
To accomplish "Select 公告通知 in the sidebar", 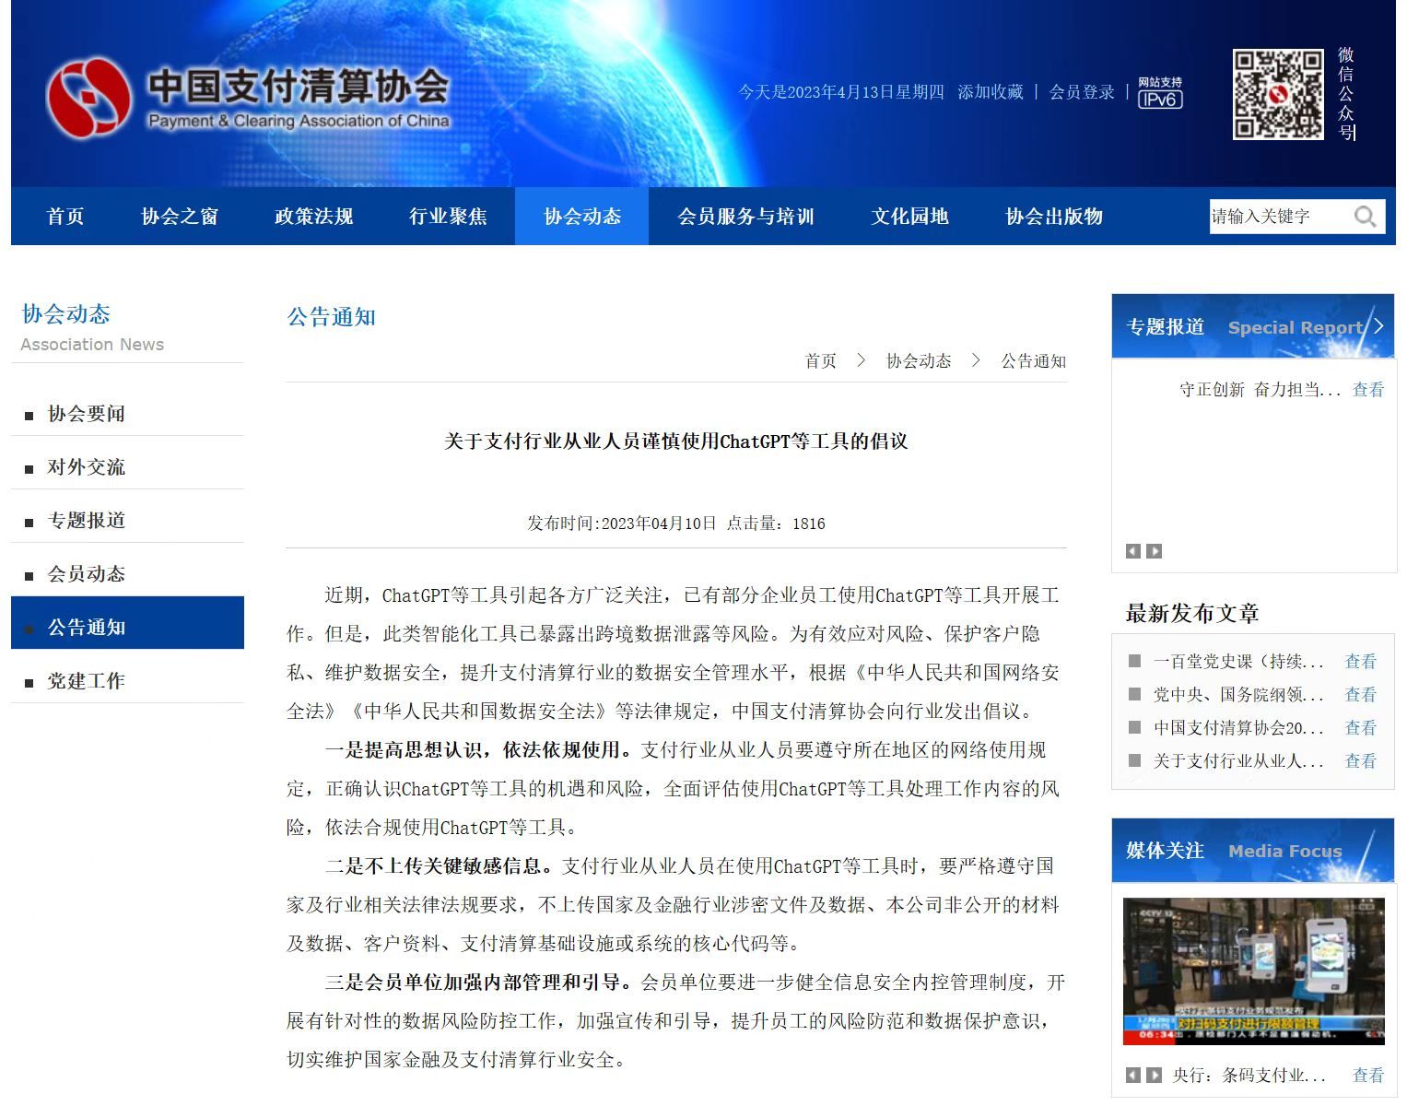I will click(x=127, y=623).
